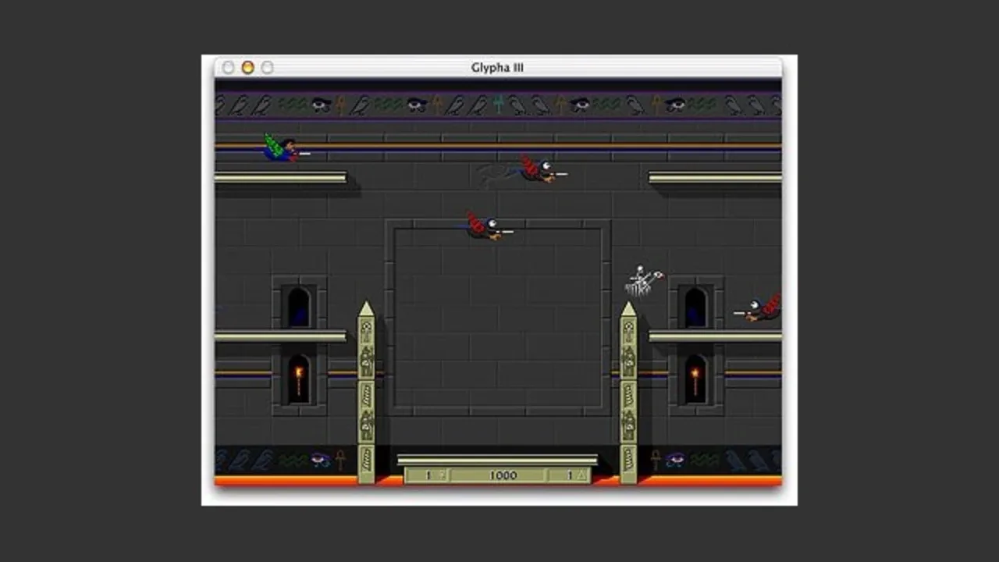999x562 pixels.
Task: Click the burning torch in the left niche
Action: [x=298, y=379]
